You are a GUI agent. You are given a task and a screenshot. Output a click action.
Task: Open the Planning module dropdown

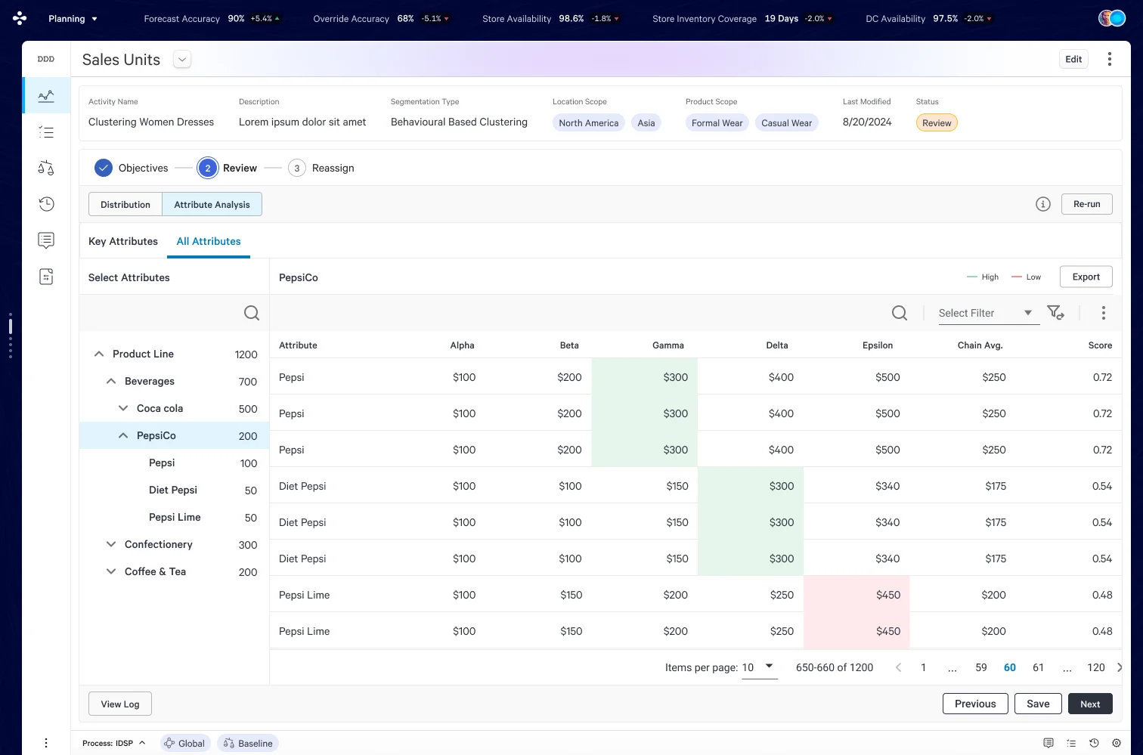pyautogui.click(x=73, y=18)
